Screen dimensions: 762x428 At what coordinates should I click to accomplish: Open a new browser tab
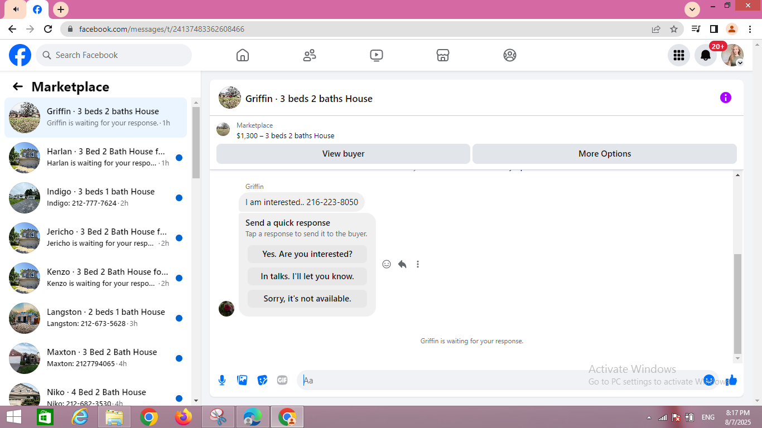click(x=61, y=9)
